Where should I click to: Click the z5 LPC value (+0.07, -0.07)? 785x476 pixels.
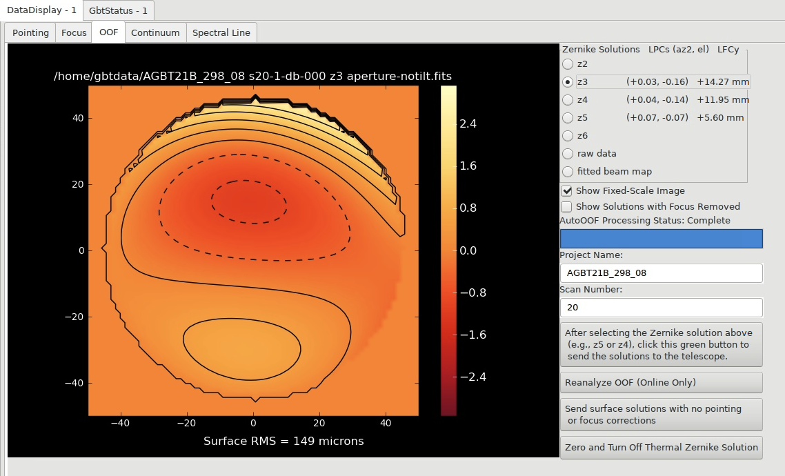point(657,118)
